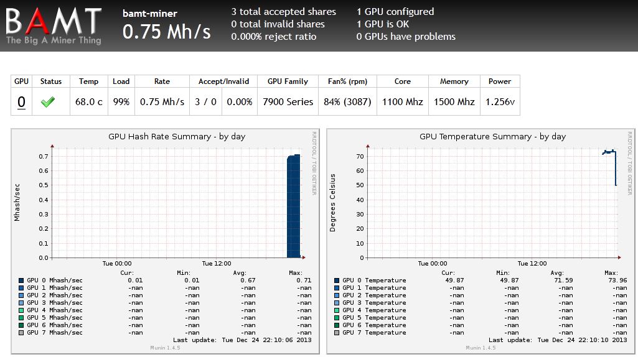Click the BAMT logo in the header

click(54, 26)
